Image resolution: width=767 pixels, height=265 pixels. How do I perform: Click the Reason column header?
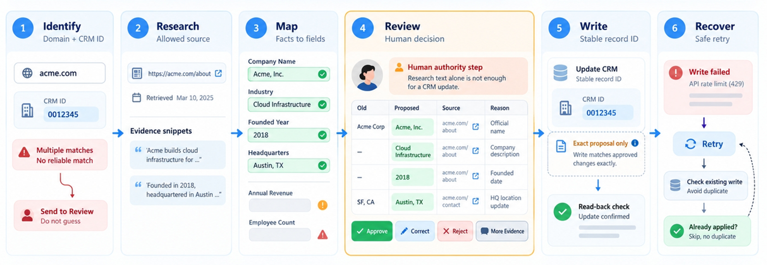[x=500, y=108]
